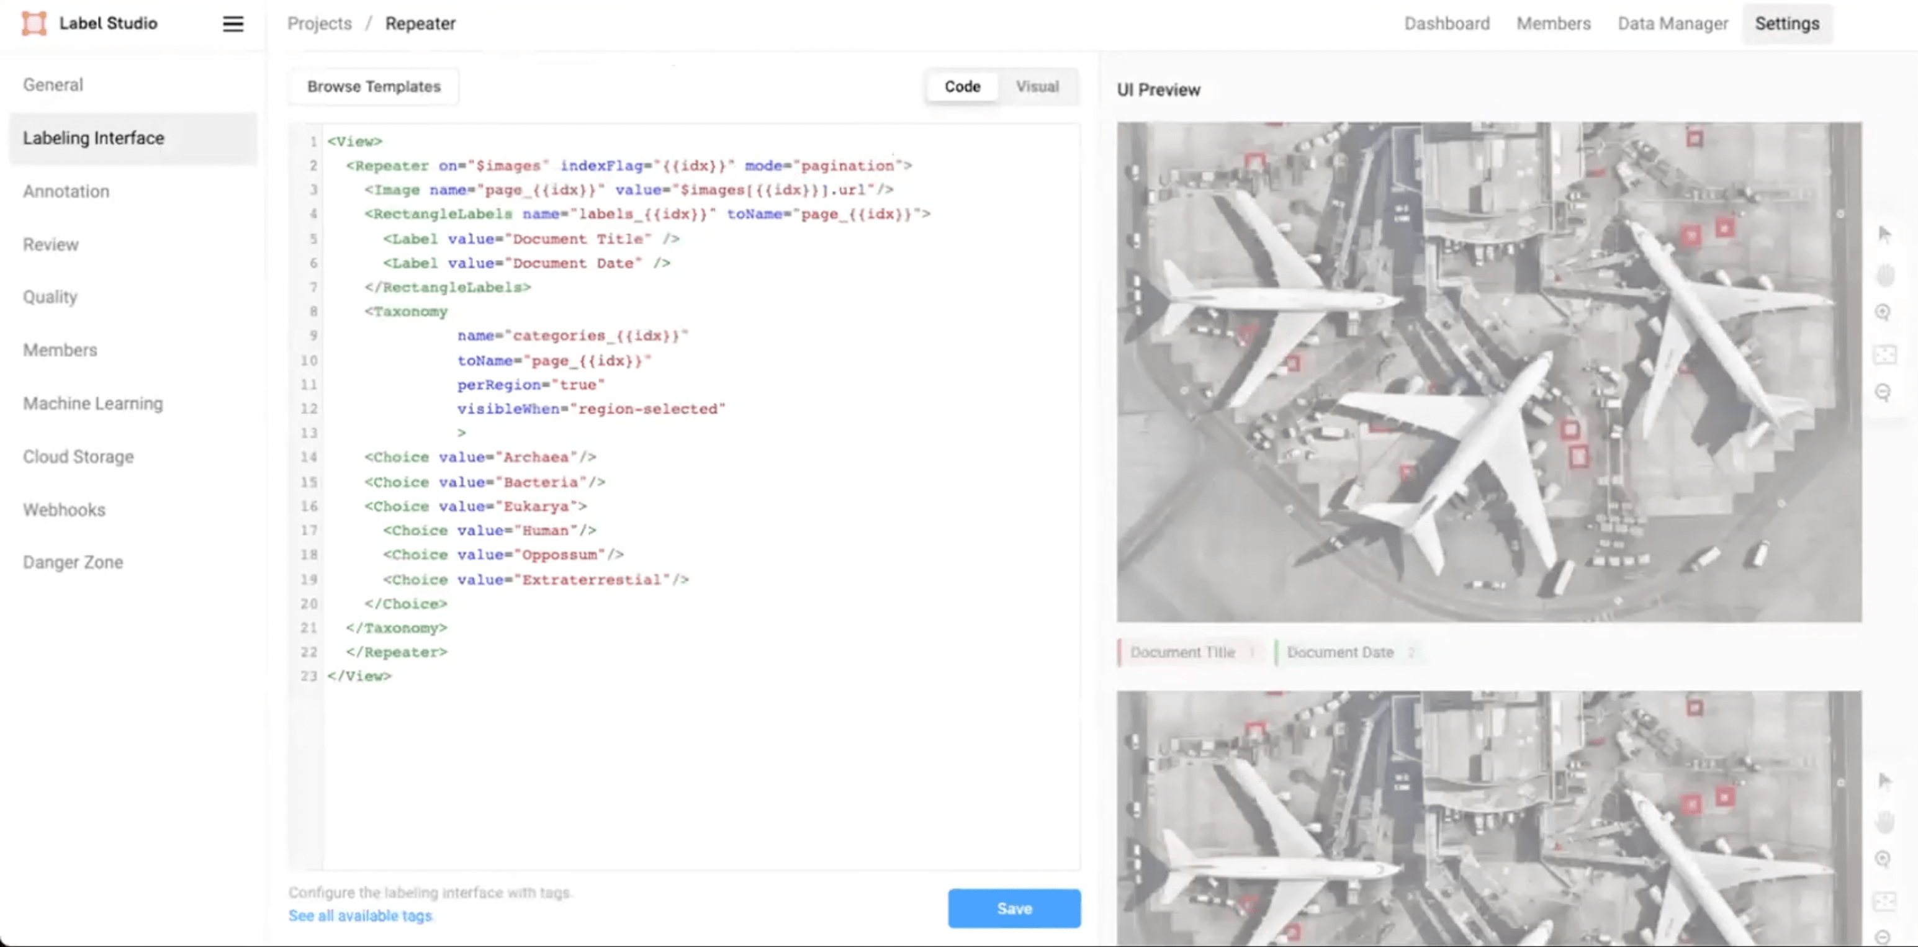Save the labeling configuration

click(x=1014, y=907)
